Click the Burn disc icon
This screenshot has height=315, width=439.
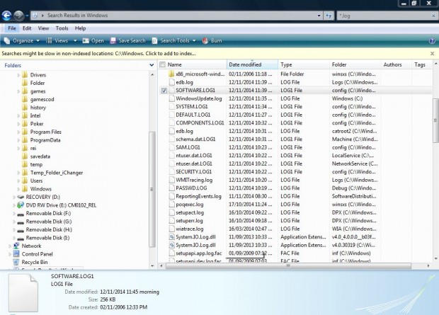[x=205, y=41]
